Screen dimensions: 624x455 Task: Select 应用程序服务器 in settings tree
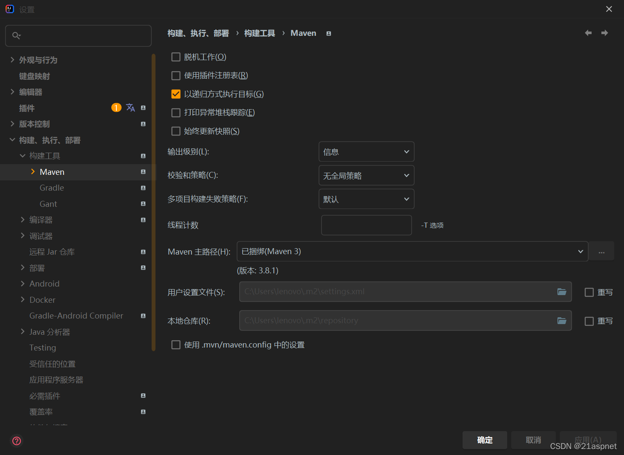click(56, 380)
